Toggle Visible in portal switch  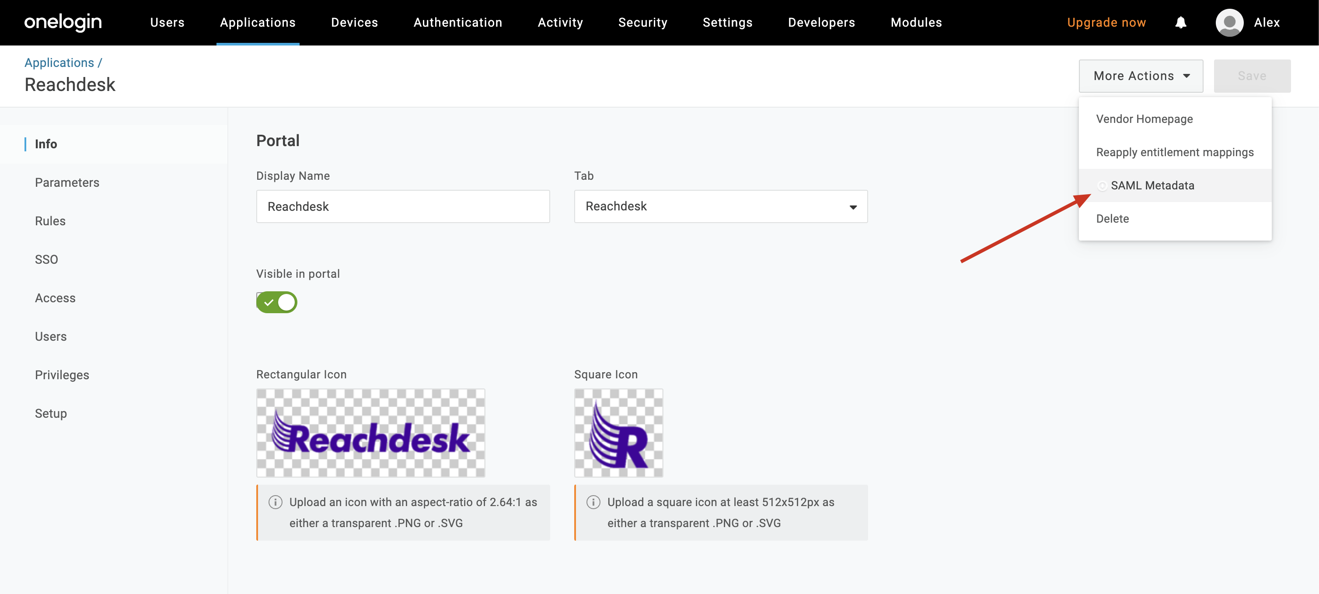(276, 302)
